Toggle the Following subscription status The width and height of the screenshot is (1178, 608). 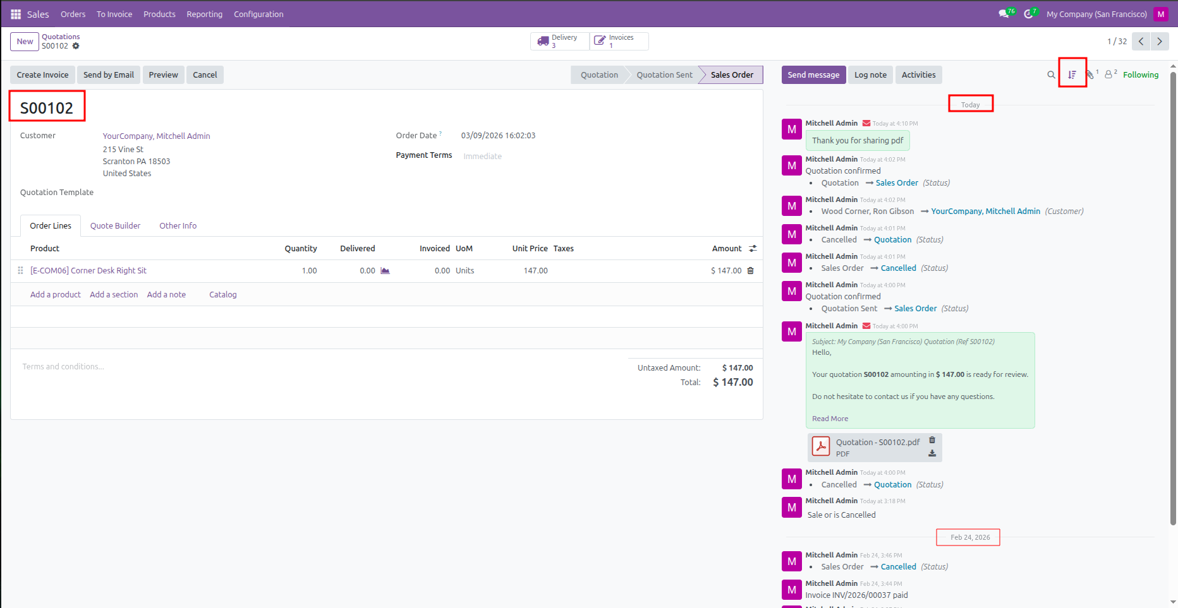[1140, 75]
